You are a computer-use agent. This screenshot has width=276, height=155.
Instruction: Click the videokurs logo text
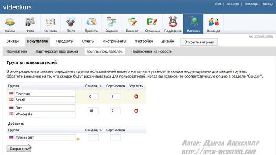point(17,7)
